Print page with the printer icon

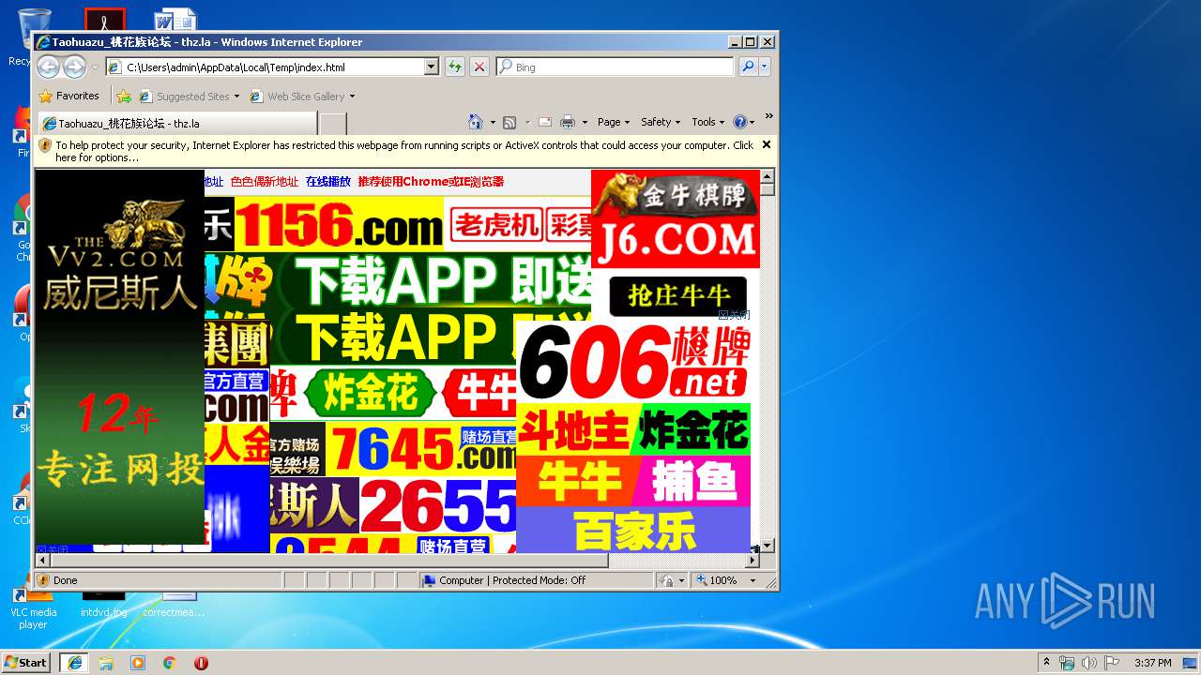(x=568, y=122)
